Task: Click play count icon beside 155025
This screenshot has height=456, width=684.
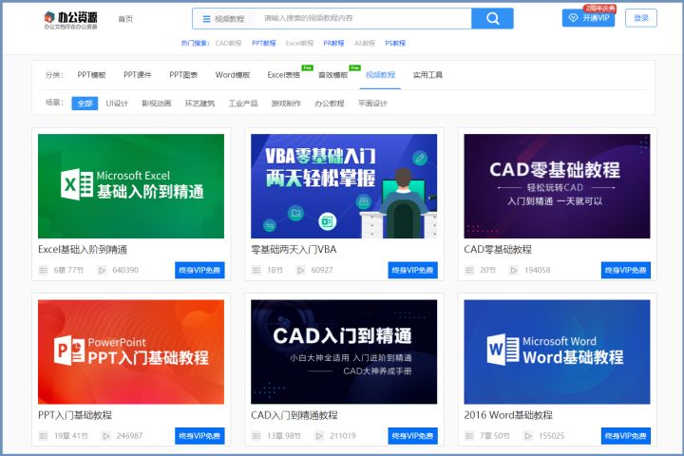Action: coord(528,436)
